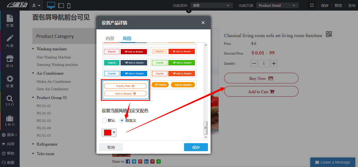
Task: Share to Facebook icon
Action: 128,161
